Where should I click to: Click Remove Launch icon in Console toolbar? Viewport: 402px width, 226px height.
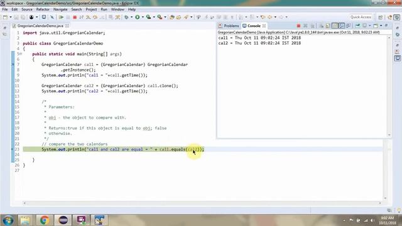tap(305, 26)
